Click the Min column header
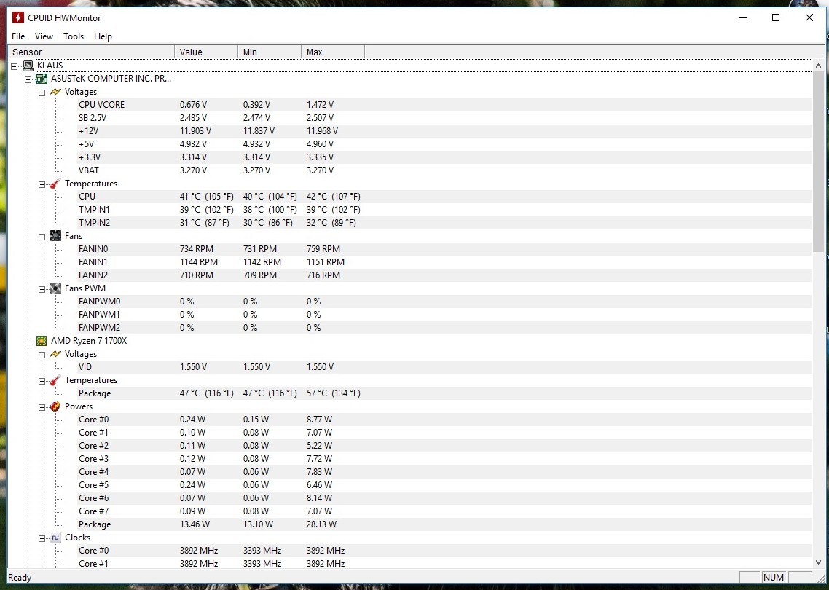The image size is (829, 590). click(x=270, y=52)
